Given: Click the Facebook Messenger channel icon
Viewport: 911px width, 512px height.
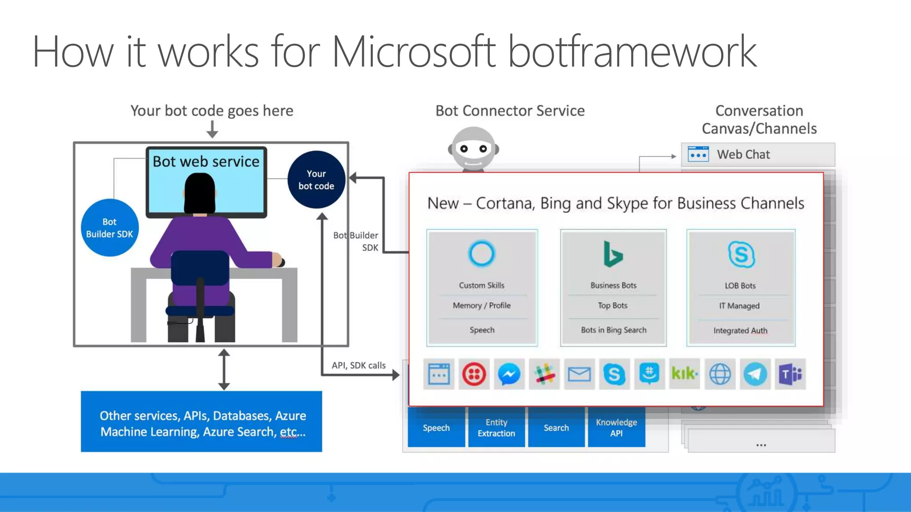Looking at the screenshot, I should [x=509, y=374].
